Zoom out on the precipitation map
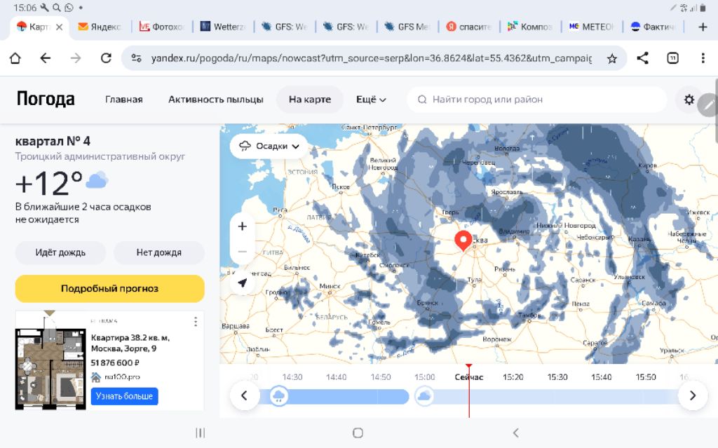 (x=242, y=252)
